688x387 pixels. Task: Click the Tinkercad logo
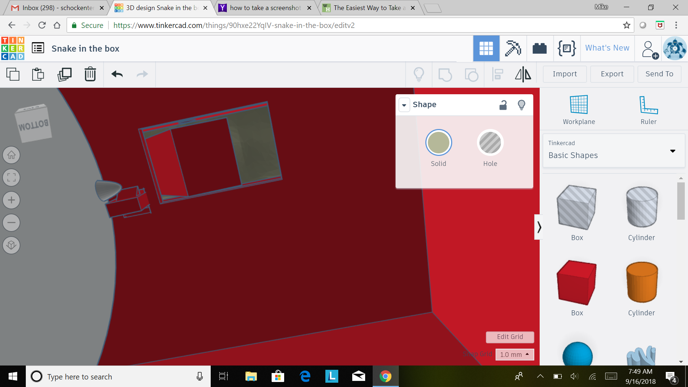[13, 48]
